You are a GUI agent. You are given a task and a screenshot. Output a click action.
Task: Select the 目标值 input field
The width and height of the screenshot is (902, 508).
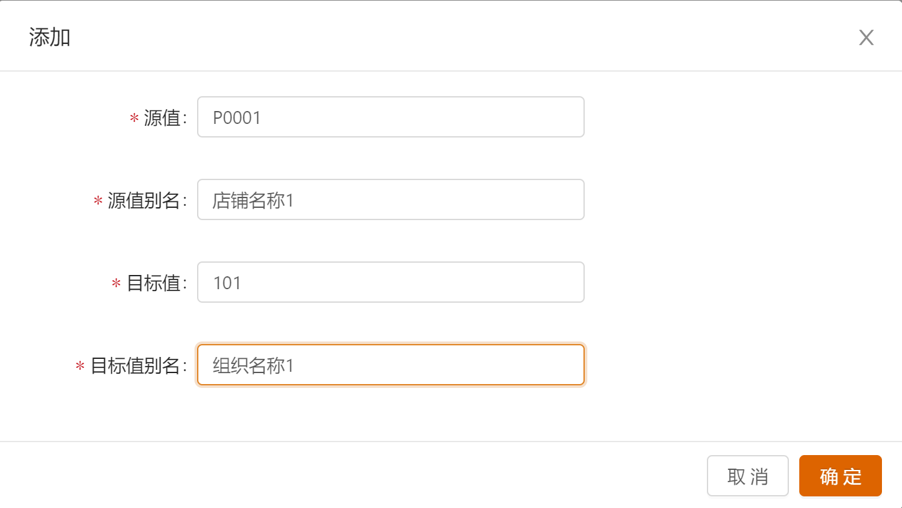[390, 282]
